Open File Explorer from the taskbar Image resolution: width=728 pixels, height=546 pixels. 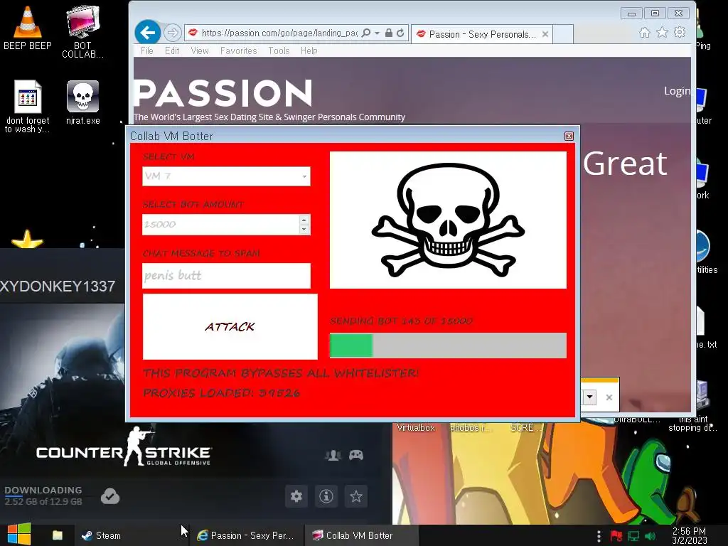(58, 535)
